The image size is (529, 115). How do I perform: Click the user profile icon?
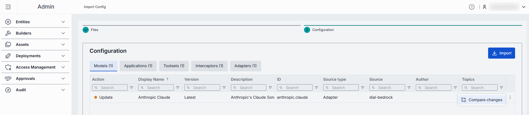pos(484,7)
